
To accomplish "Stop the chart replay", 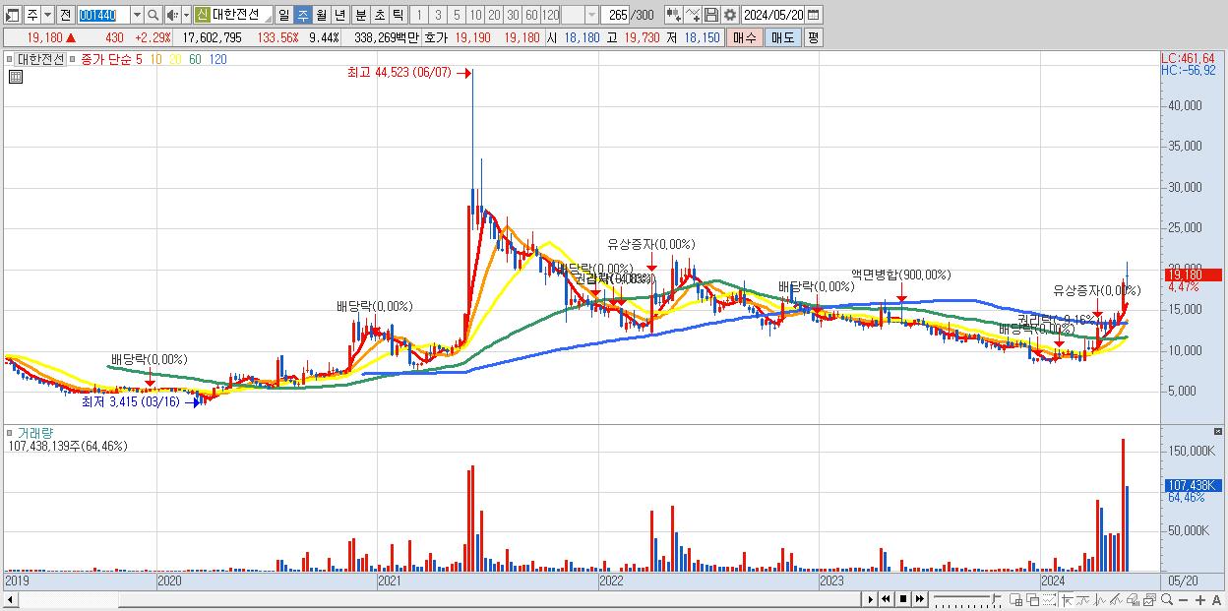I will 903,599.
